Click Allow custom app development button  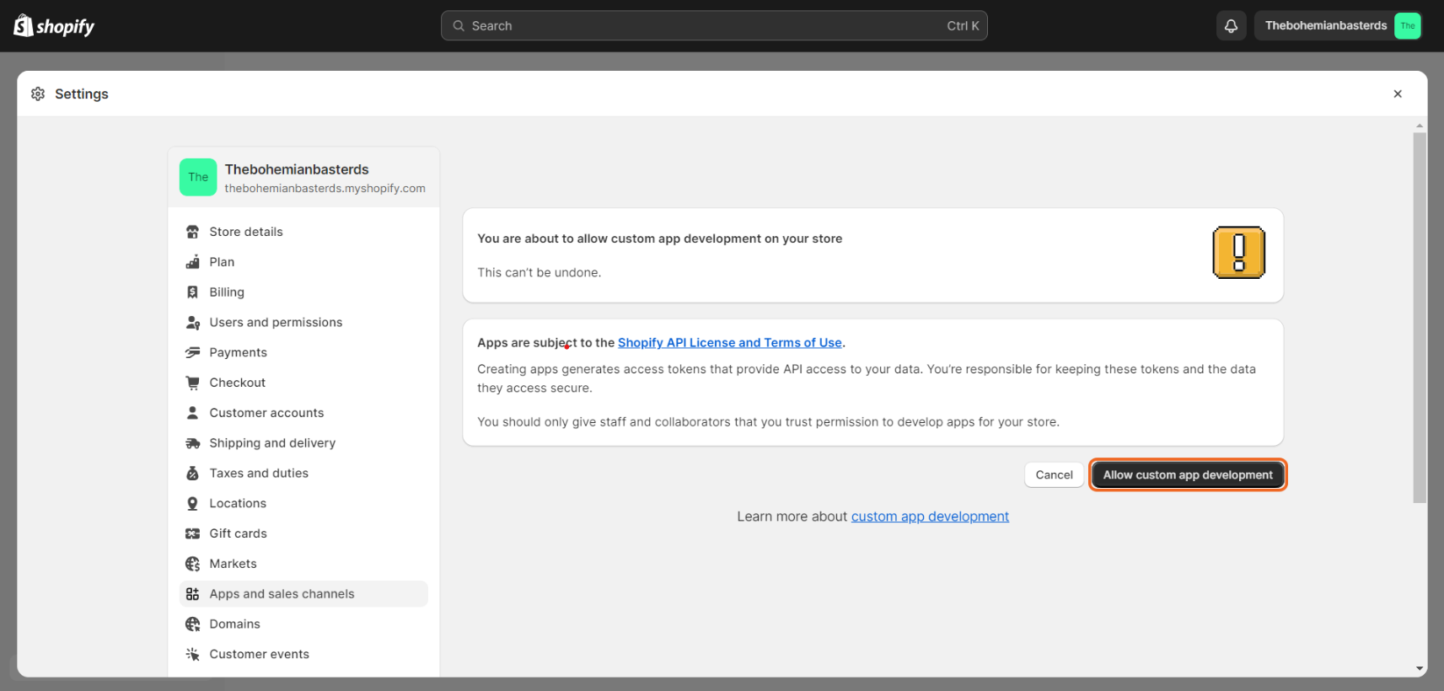(x=1188, y=475)
